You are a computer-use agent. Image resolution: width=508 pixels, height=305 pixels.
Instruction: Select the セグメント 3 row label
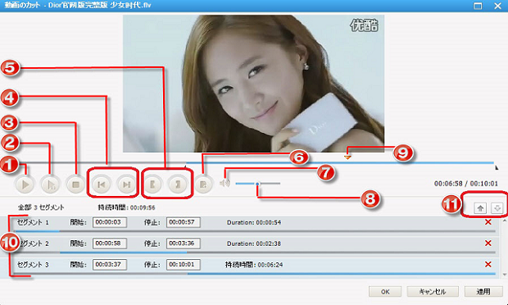tap(33, 265)
